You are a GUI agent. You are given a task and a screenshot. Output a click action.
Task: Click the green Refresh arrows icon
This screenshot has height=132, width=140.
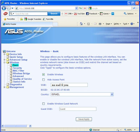[x=80, y=8]
